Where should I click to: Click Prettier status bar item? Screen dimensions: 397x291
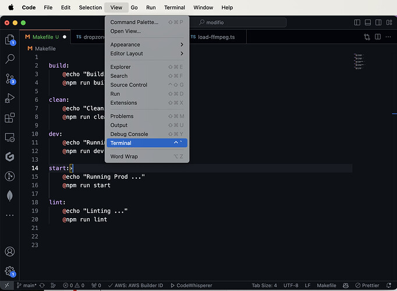click(x=367, y=285)
